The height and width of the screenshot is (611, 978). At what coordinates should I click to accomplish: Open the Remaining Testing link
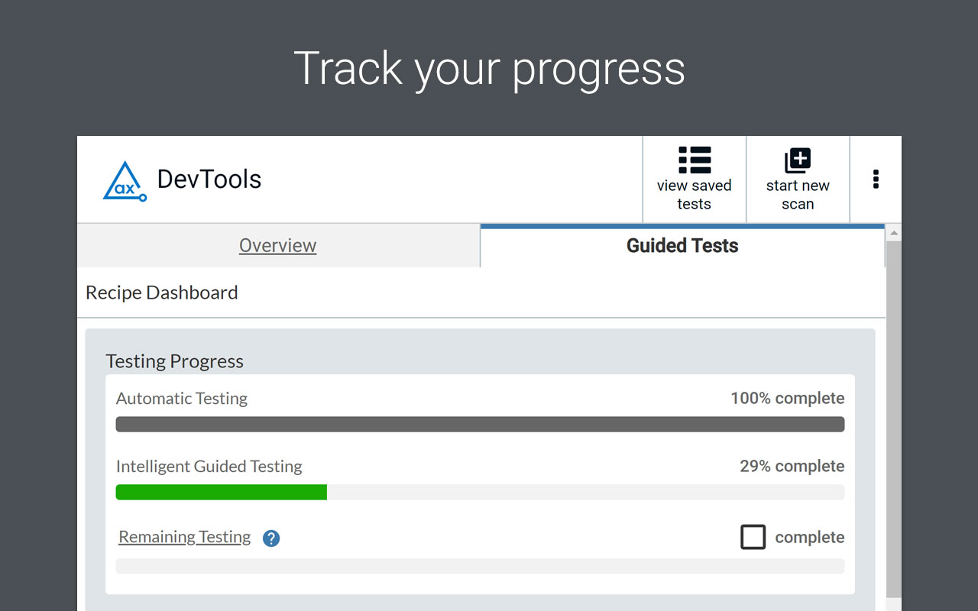(184, 537)
